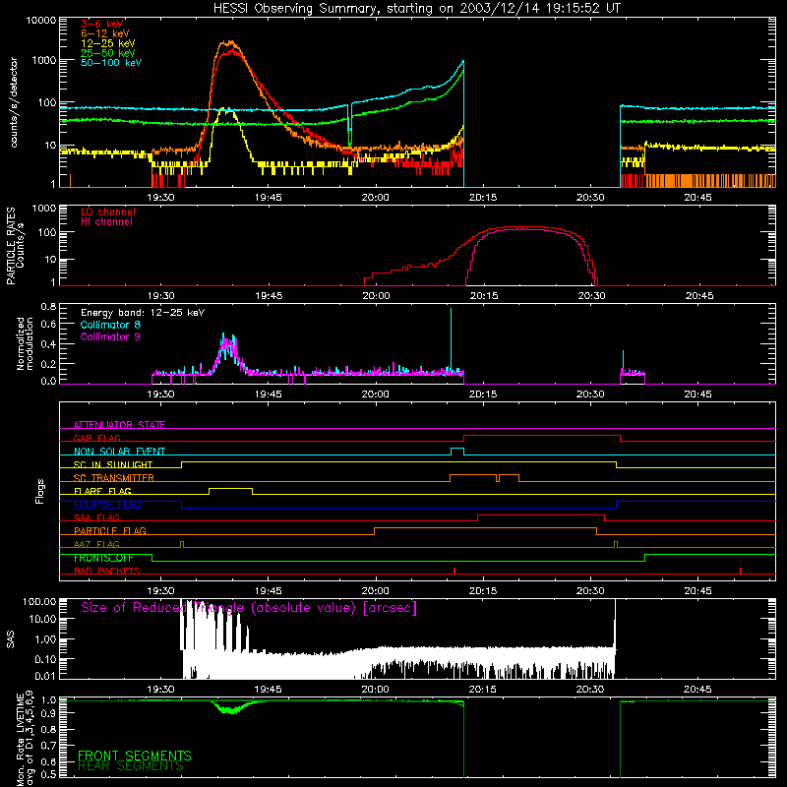Click the 20:45 tick label under SAS panel
The image size is (787, 787).
click(697, 690)
